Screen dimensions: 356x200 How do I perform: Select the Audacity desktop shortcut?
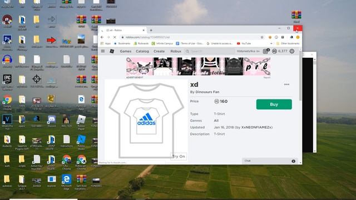point(7,141)
